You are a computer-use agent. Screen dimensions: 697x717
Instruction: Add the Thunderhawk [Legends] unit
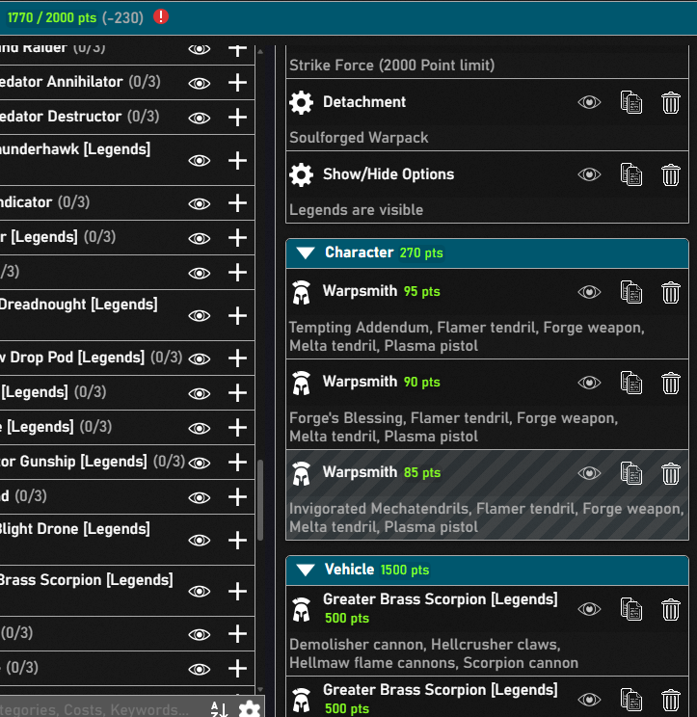tap(237, 161)
